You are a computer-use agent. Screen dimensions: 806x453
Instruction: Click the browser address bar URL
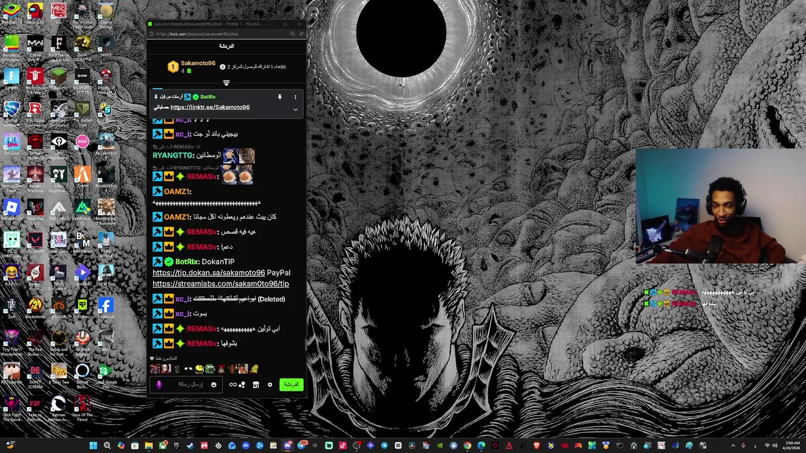tap(197, 34)
